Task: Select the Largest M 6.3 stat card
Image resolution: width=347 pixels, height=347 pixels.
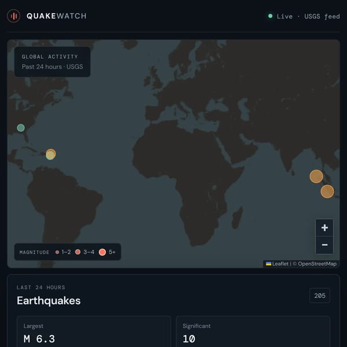Action: (94, 331)
